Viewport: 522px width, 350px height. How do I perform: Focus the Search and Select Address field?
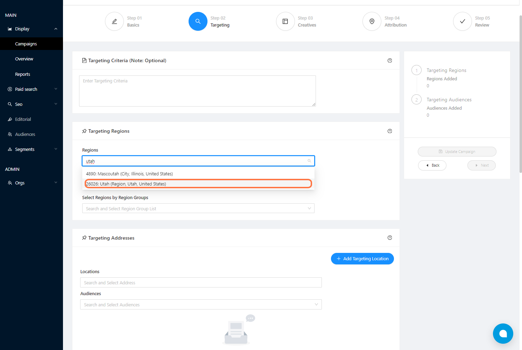pyautogui.click(x=200, y=283)
